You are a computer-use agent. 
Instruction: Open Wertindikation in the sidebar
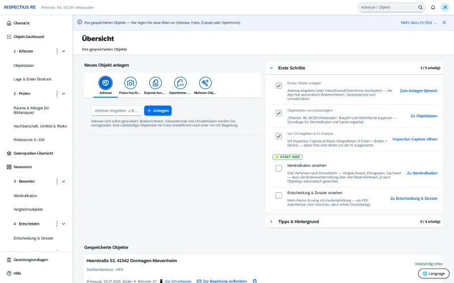(25, 196)
